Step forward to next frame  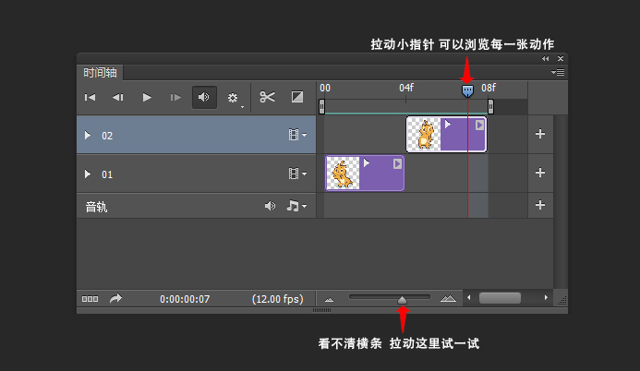175,98
